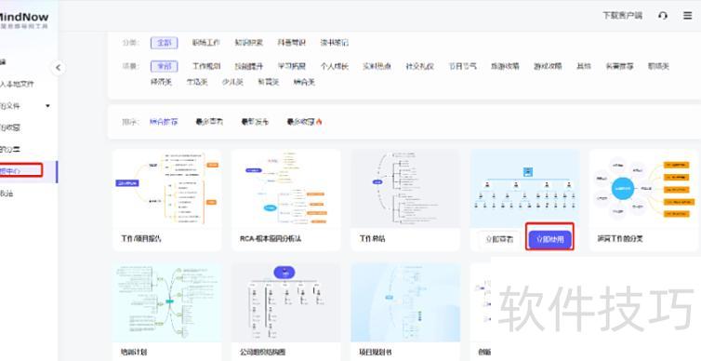701x361 pixels.
Task: Filter by scene 游戏攻略
Action: tap(548, 67)
